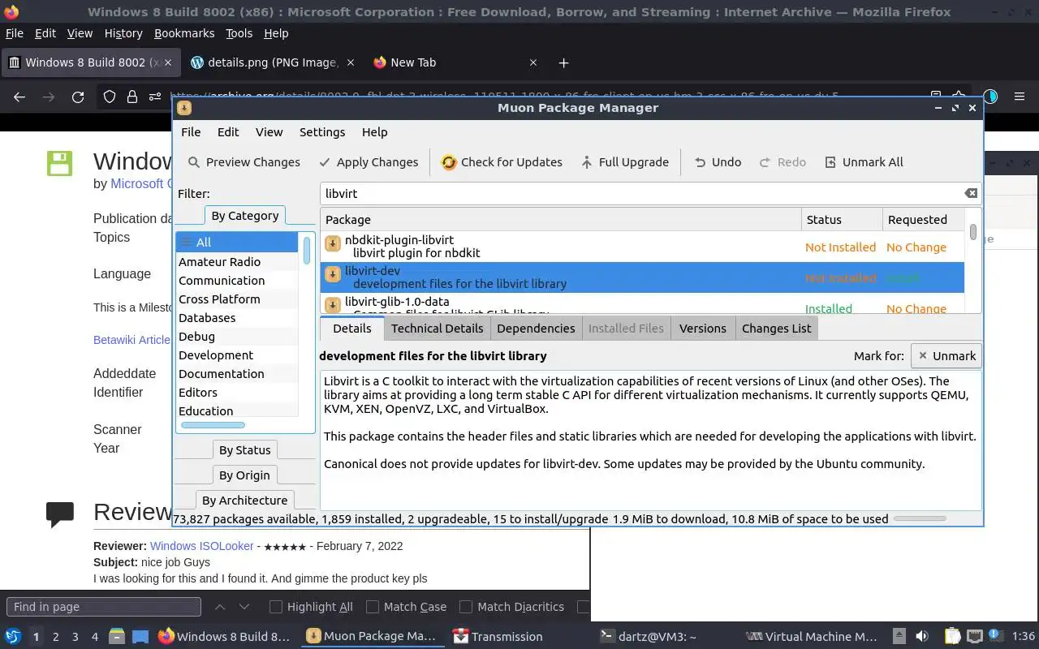Click the network tray icon

[975, 637]
